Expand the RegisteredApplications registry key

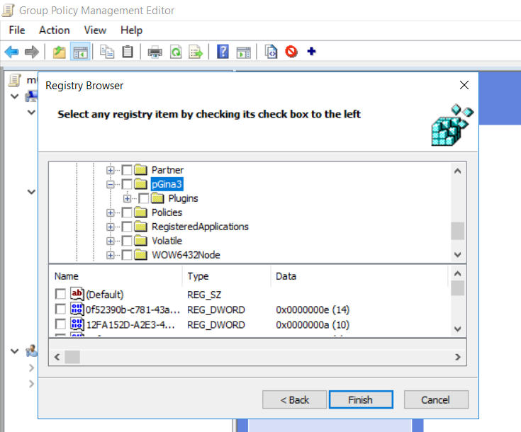[111, 227]
